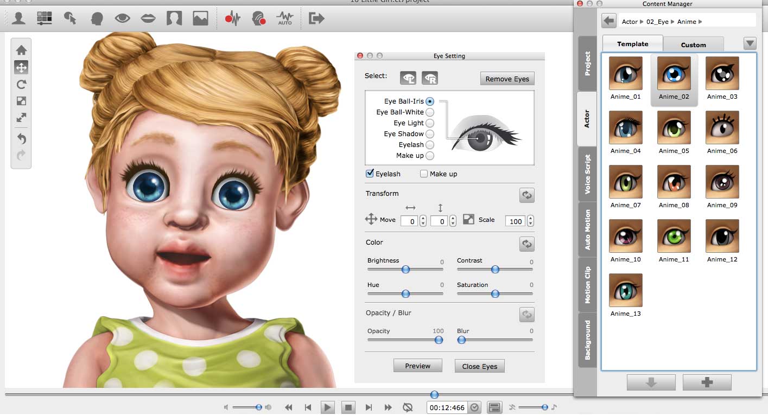Click the timecode field showing 00:12:466
Image resolution: width=768 pixels, height=415 pixels.
point(447,407)
